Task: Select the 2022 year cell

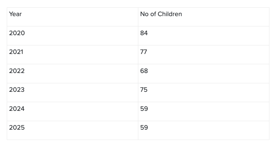Action: click(x=73, y=74)
